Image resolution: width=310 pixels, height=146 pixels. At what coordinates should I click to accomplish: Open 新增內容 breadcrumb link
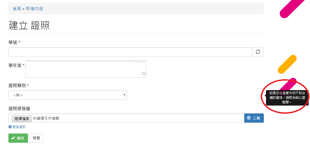pyautogui.click(x=35, y=9)
